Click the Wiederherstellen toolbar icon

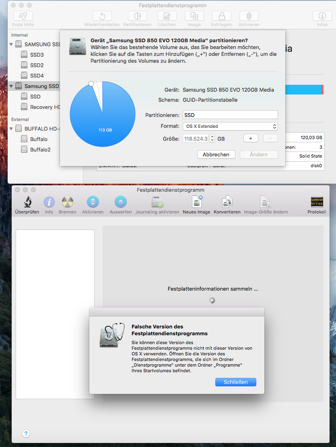coord(102,16)
